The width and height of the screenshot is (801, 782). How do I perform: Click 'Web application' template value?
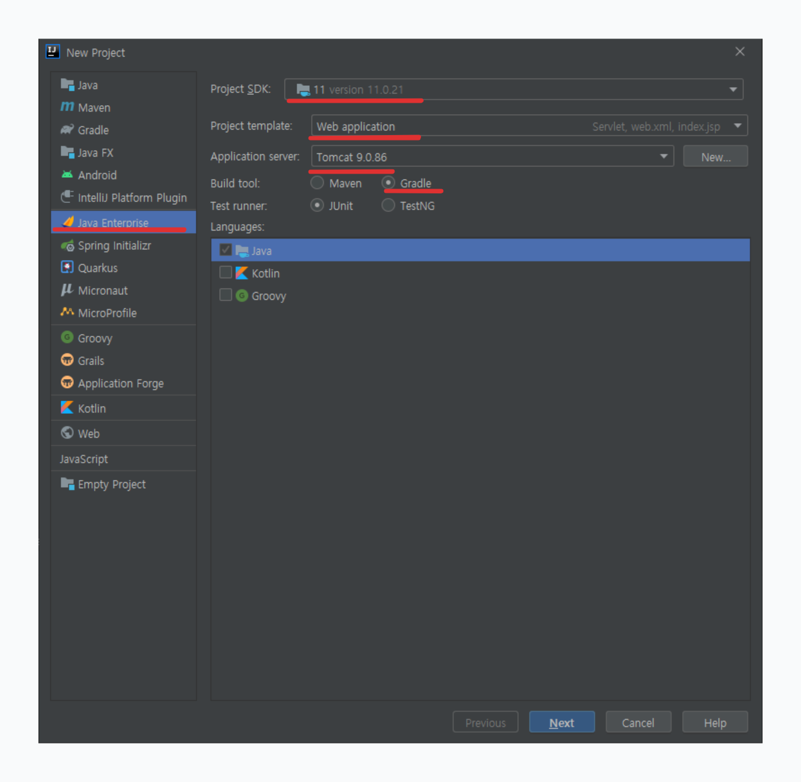click(355, 127)
